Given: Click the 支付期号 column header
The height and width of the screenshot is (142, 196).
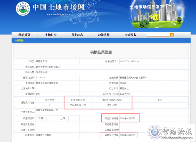Looking at the screenshot, I should [50, 100].
